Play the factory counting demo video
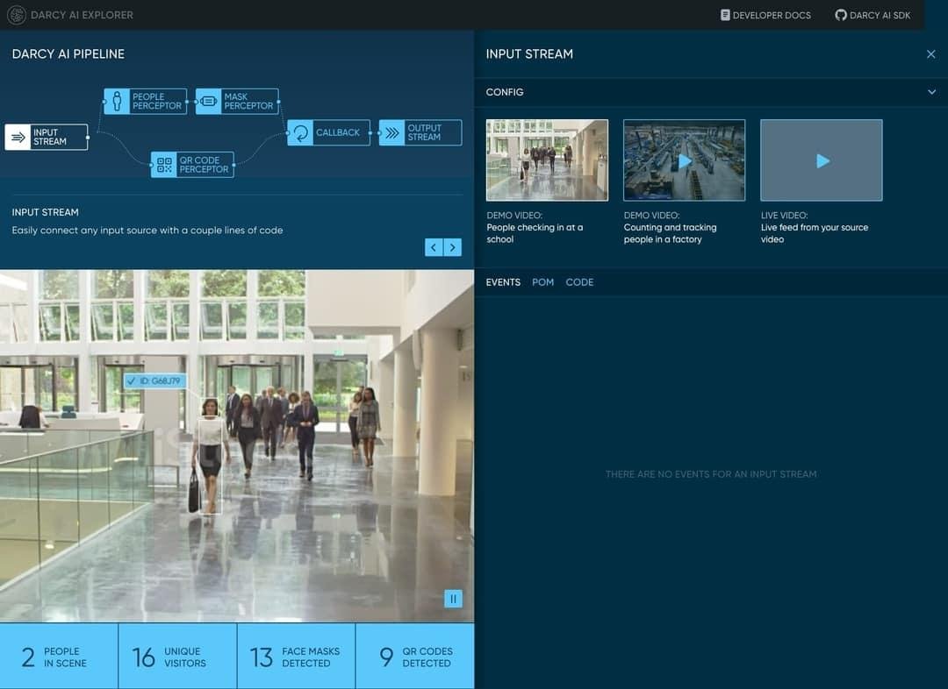The width and height of the screenshot is (948, 689). [685, 160]
